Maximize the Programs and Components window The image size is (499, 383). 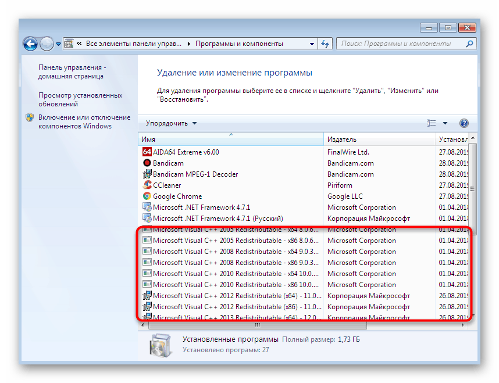pyautogui.click(x=448, y=28)
